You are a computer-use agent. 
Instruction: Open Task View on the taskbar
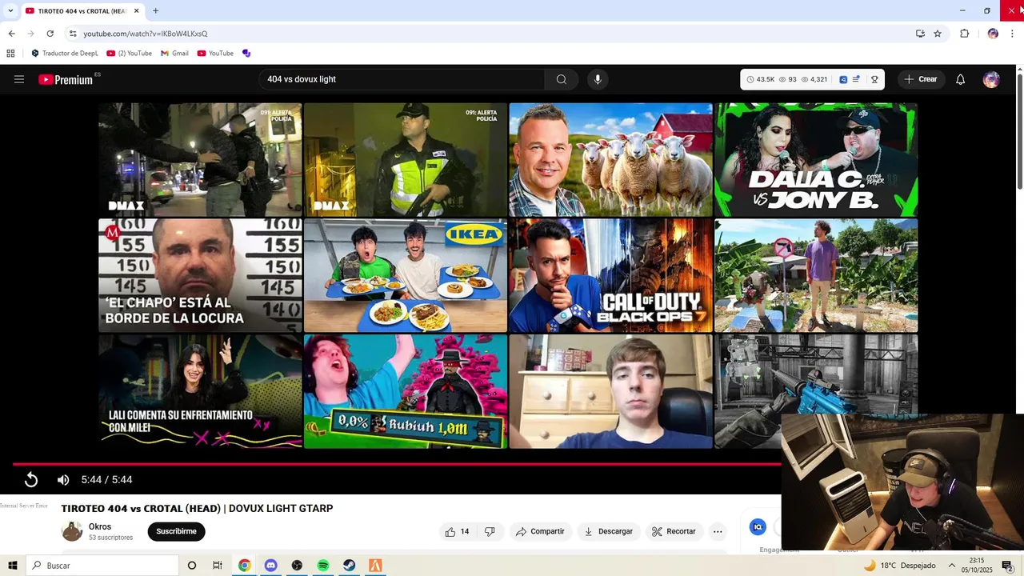[218, 566]
